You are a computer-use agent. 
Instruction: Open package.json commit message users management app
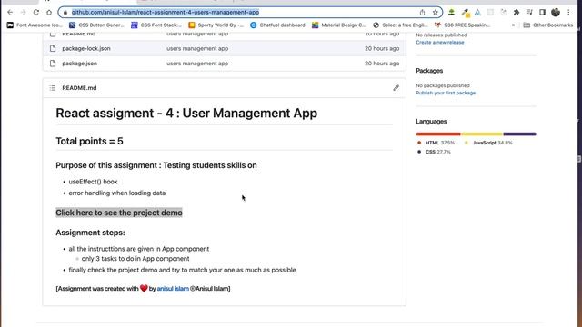[197, 64]
